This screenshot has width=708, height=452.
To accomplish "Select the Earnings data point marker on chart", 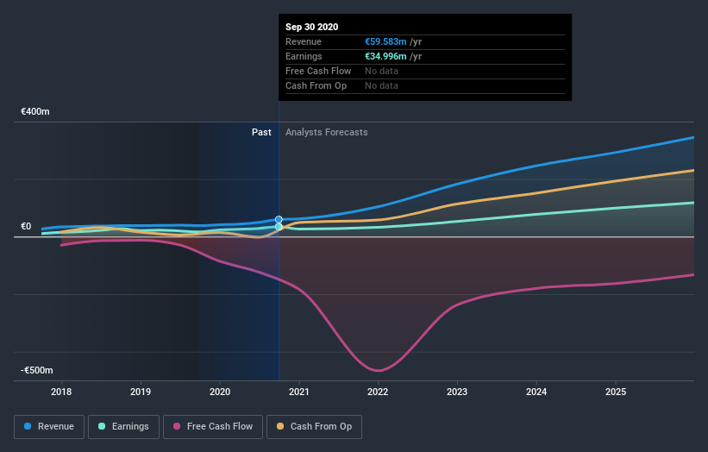I will pos(279,227).
